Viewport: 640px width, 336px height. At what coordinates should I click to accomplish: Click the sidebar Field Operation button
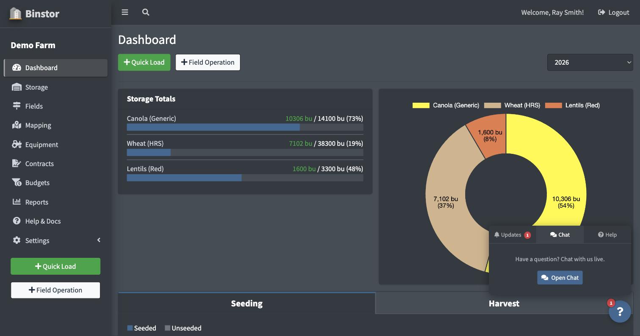[x=55, y=290]
